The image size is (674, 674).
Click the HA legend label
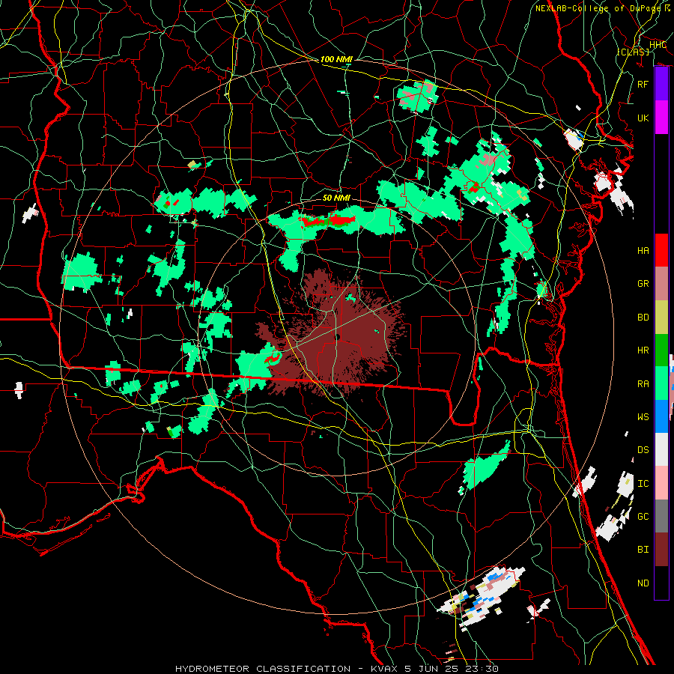pos(643,251)
